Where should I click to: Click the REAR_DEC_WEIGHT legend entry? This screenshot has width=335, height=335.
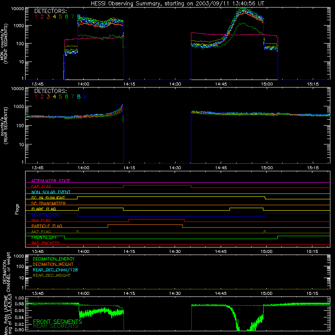52,276
